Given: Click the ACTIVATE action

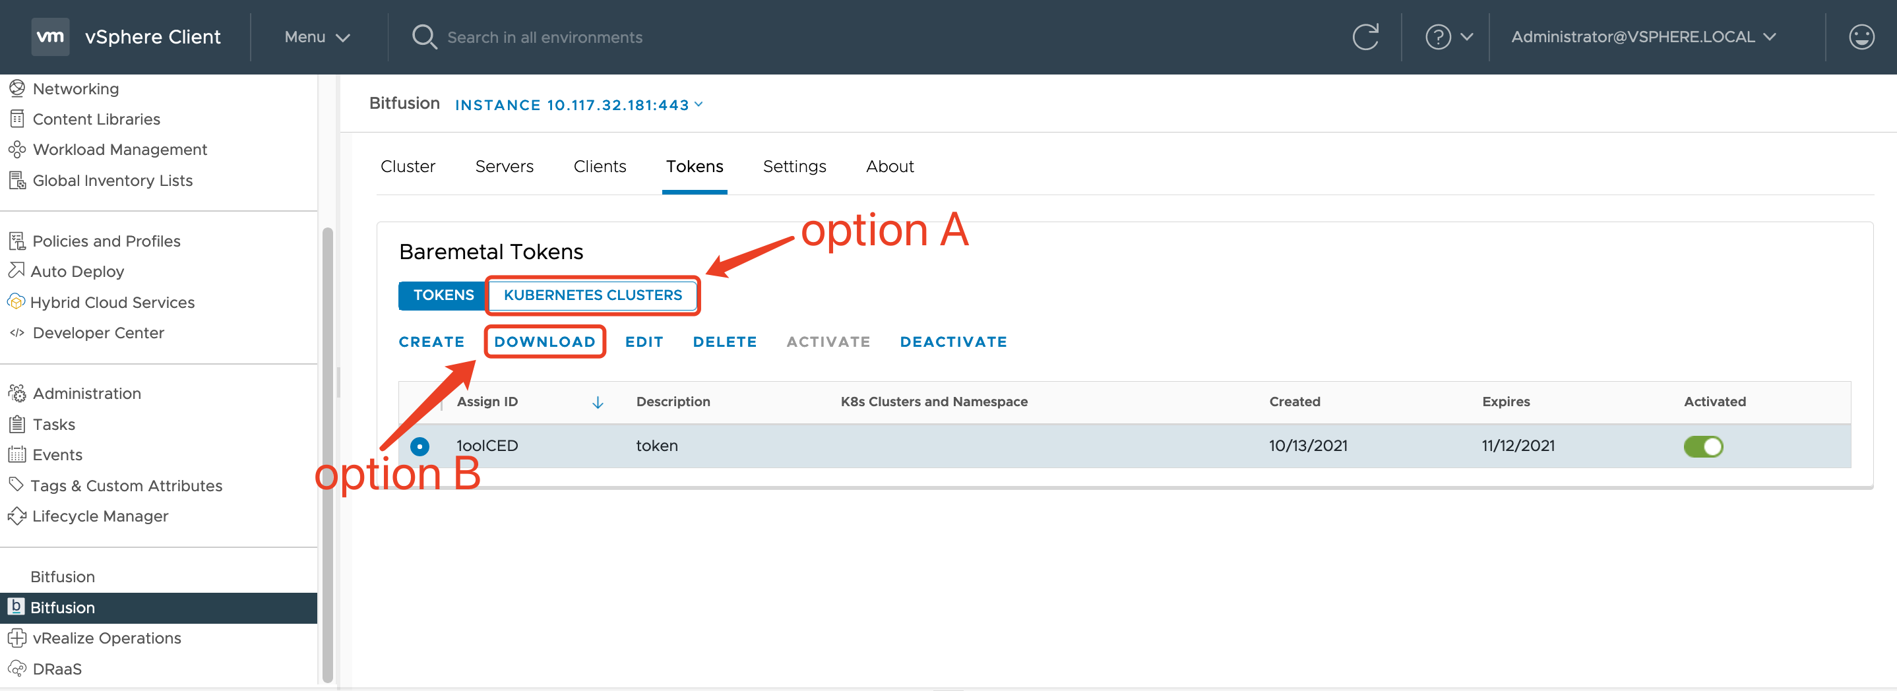Looking at the screenshot, I should [x=828, y=342].
